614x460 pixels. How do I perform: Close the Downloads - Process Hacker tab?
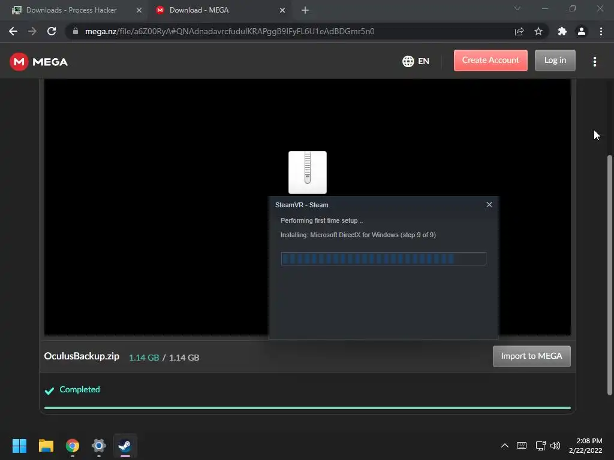point(139,10)
